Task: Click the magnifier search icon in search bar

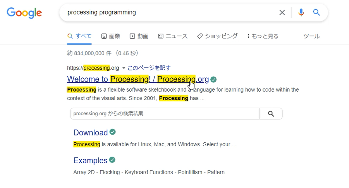Action: pos(316,12)
